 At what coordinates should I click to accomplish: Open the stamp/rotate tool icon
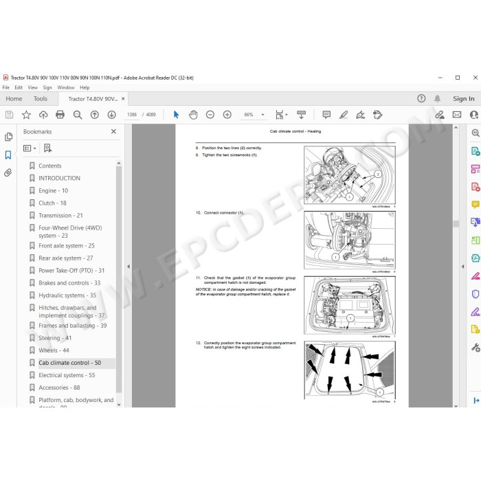378,115
